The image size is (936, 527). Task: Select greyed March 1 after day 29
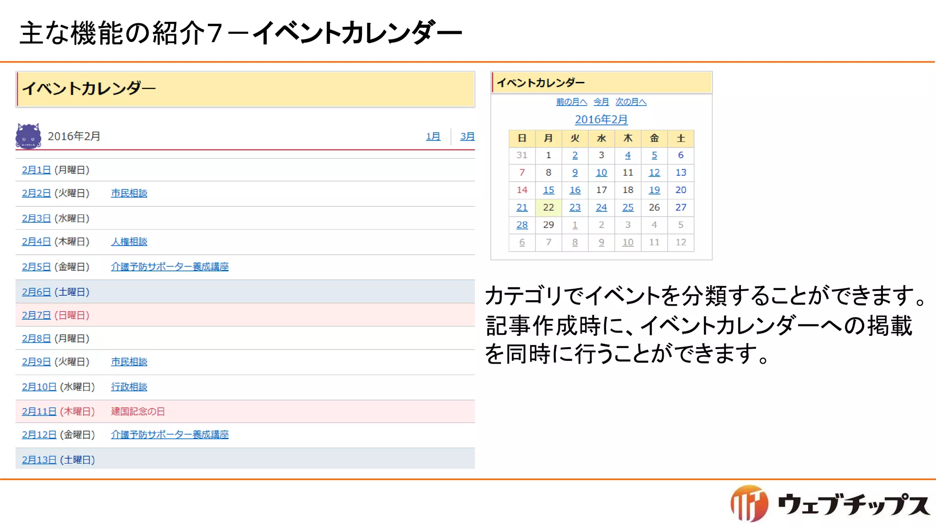pos(575,225)
